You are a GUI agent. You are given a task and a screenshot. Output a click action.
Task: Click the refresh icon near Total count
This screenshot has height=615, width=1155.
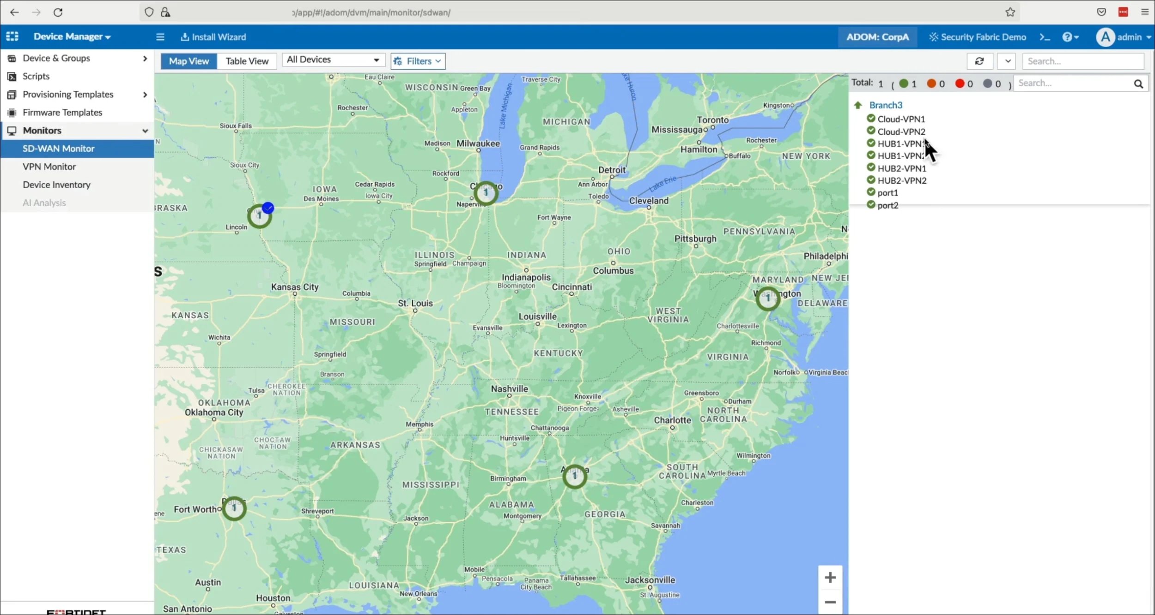[980, 61]
